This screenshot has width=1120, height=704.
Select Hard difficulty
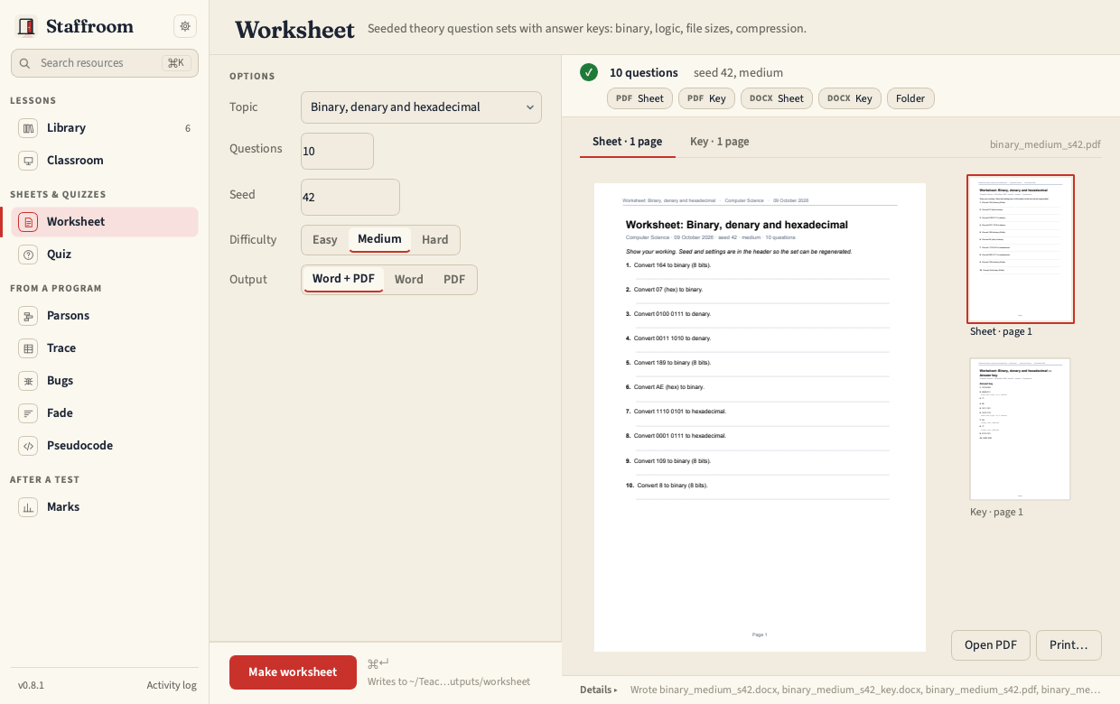(x=434, y=240)
